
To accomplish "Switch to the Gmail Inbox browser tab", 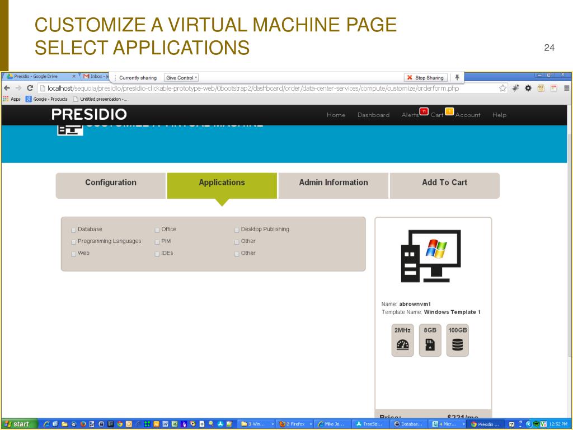I will click(94, 76).
